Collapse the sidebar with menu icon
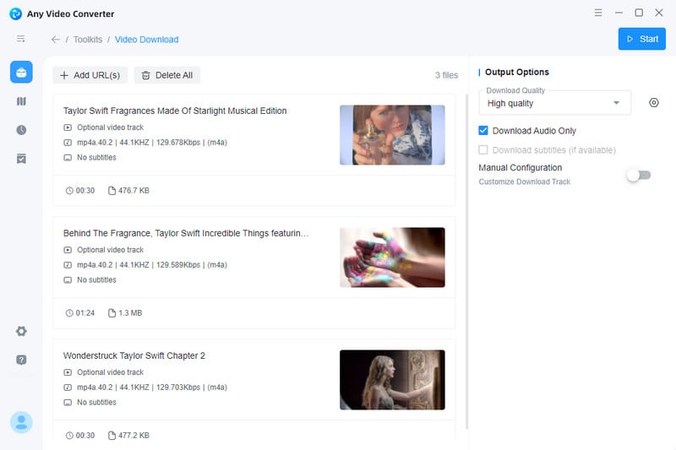The width and height of the screenshot is (676, 450). point(20,39)
